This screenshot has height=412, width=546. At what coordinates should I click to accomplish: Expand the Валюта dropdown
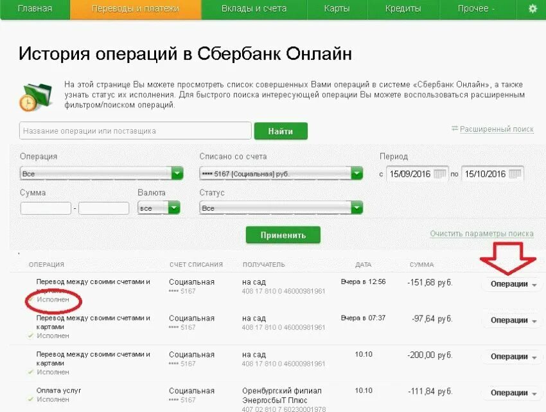tap(159, 208)
